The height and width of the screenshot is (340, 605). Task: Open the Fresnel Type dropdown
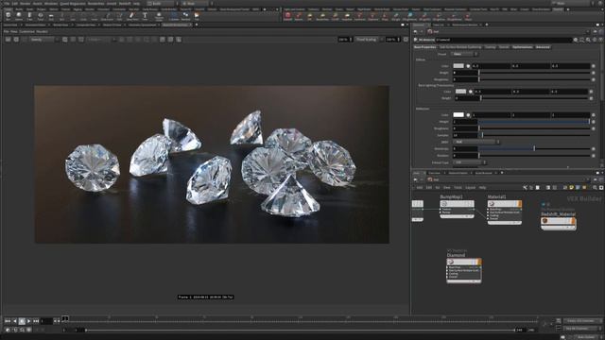tap(470, 162)
